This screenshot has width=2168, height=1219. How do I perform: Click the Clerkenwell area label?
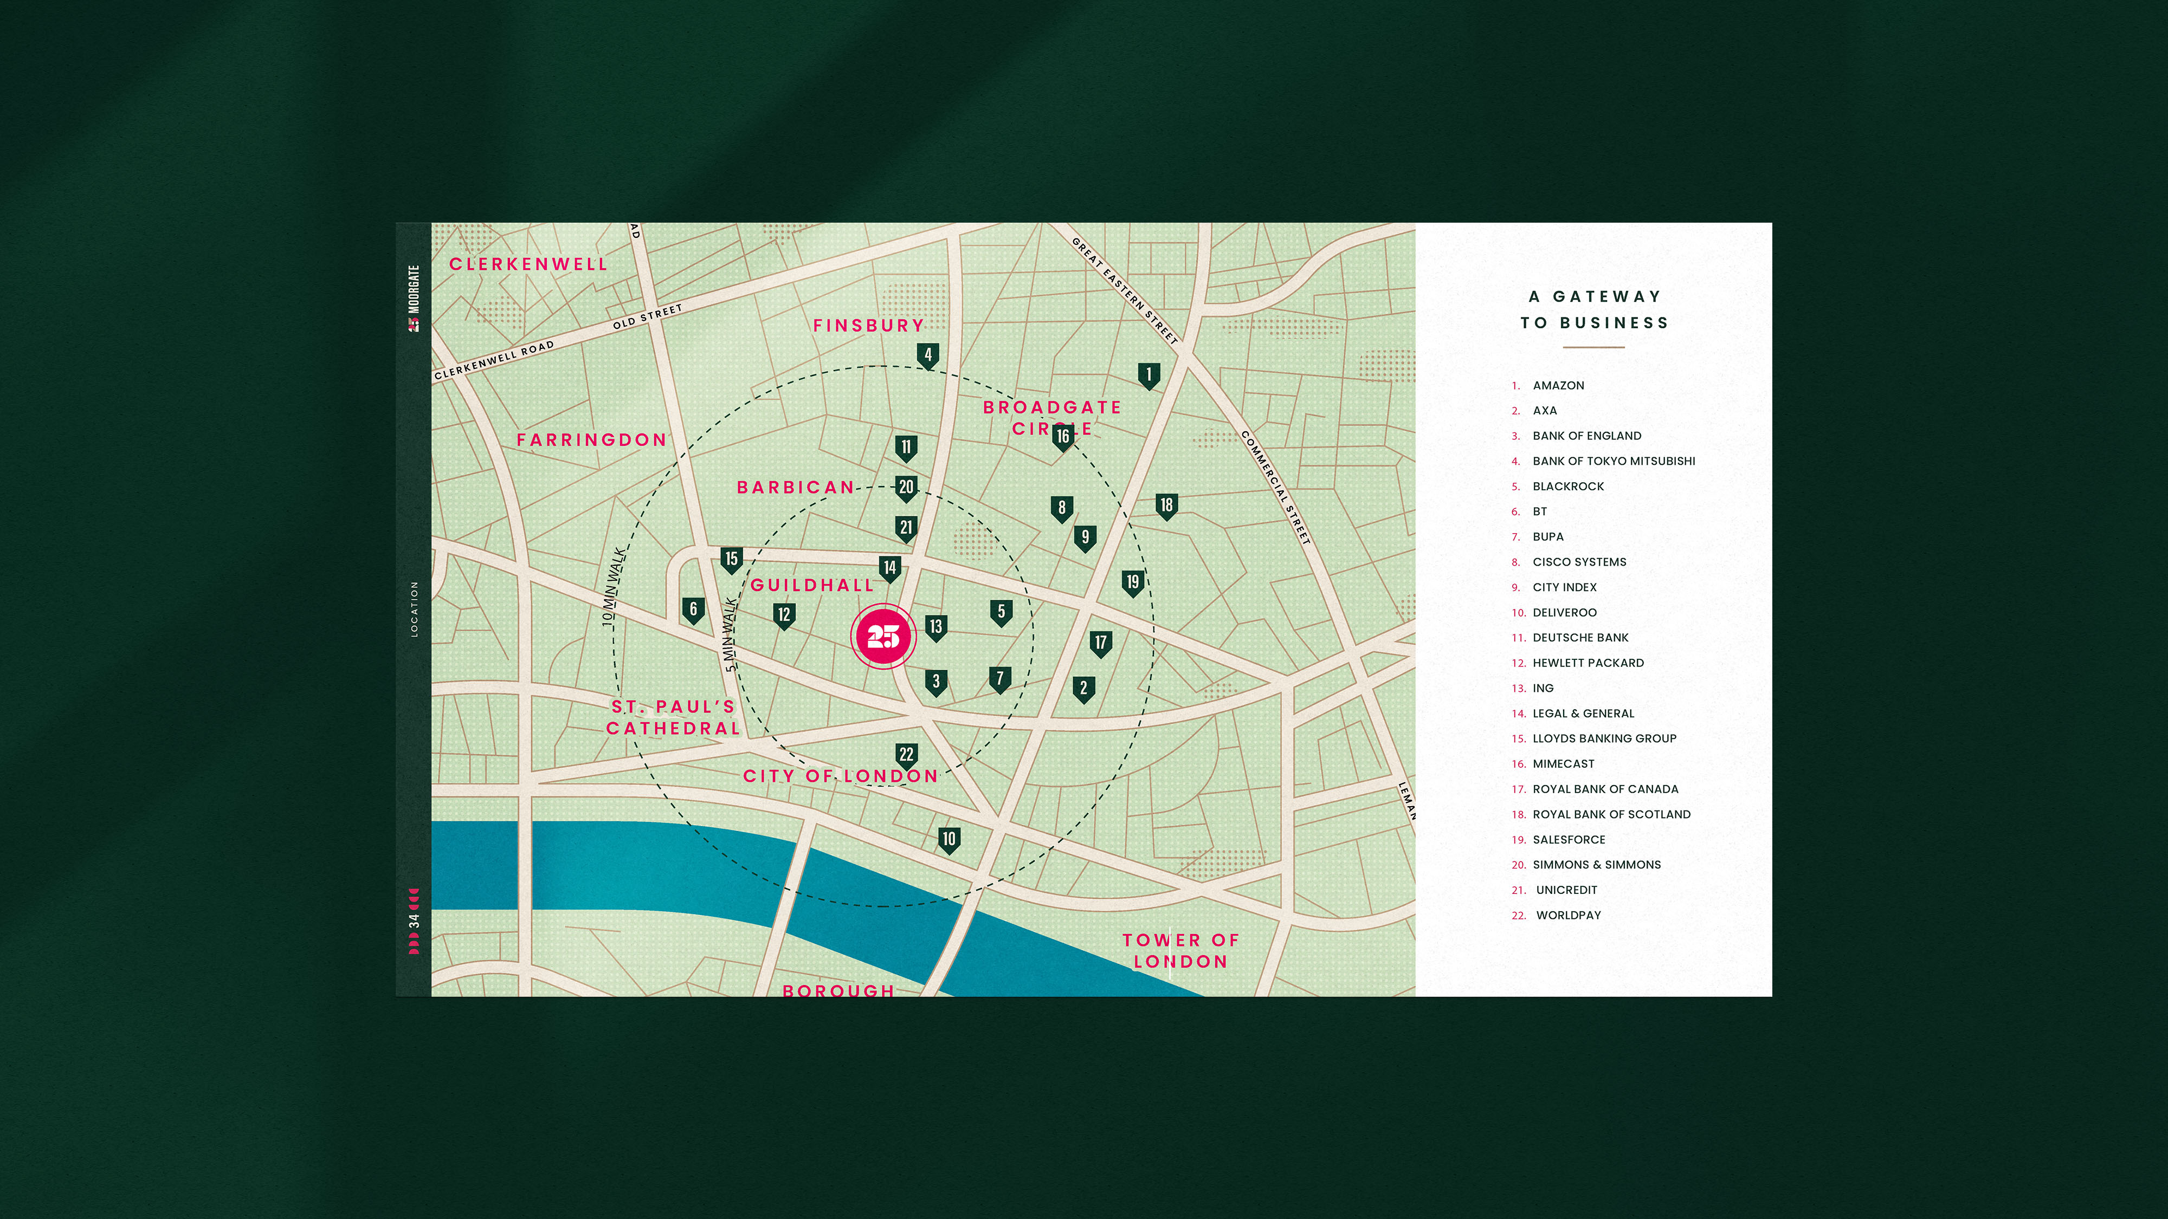point(528,264)
